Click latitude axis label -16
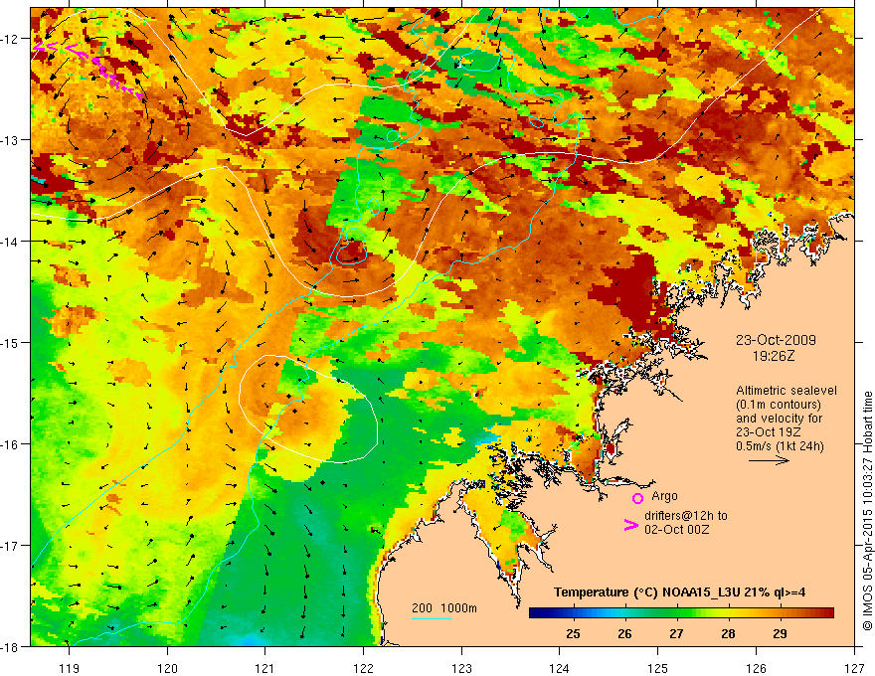The height and width of the screenshot is (676, 875). tap(11, 444)
